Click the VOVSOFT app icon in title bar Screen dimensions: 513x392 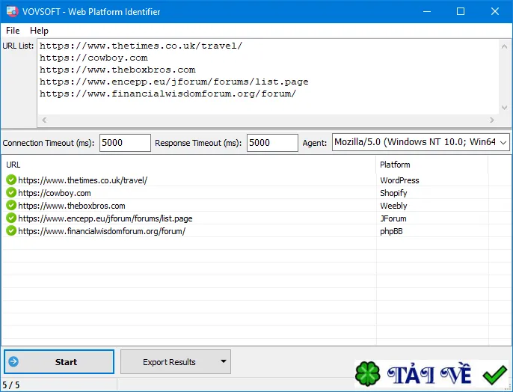(x=13, y=11)
